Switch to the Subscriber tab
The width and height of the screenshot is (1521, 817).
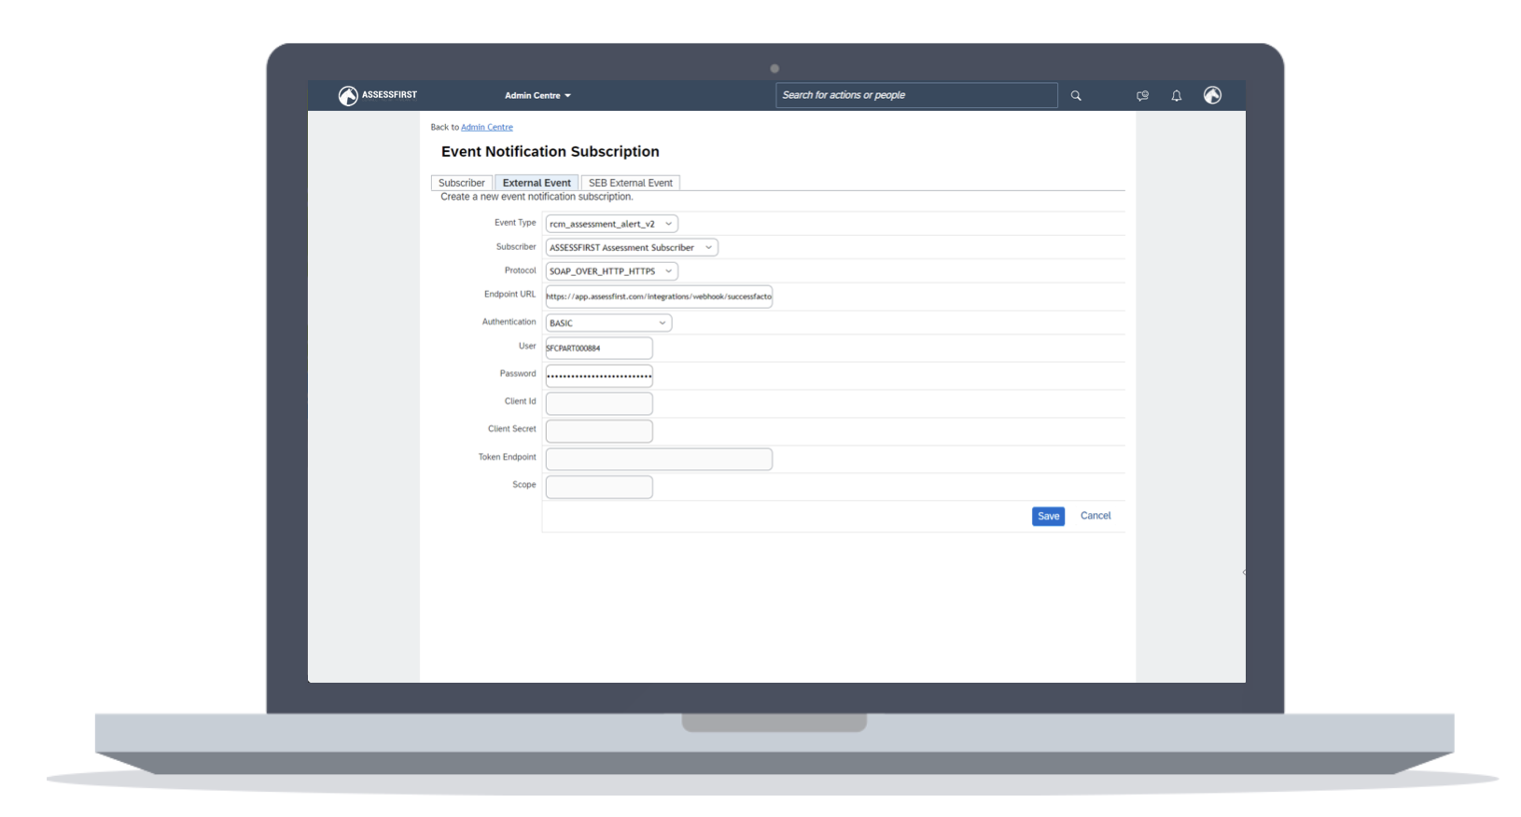(462, 183)
